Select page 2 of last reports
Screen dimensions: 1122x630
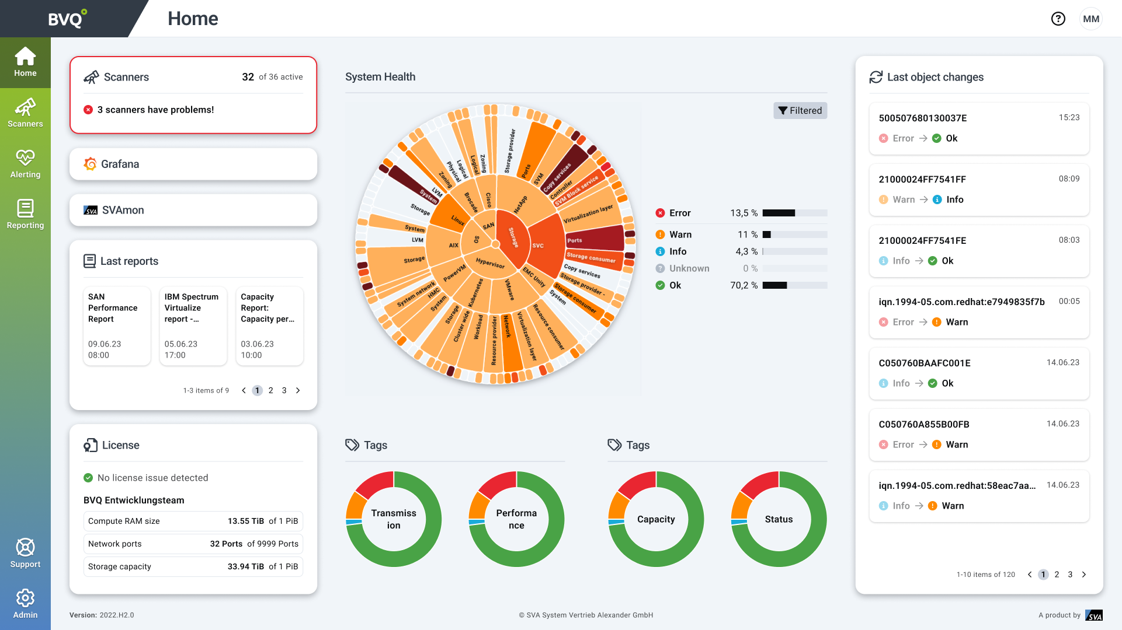click(271, 390)
